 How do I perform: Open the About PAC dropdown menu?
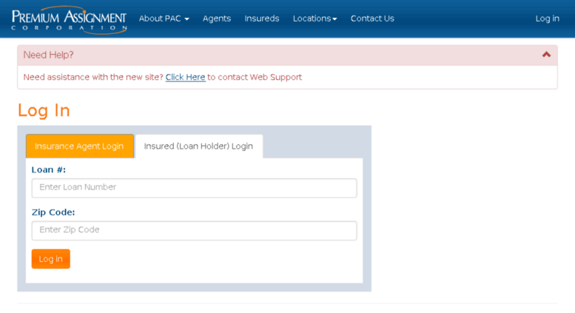point(164,18)
